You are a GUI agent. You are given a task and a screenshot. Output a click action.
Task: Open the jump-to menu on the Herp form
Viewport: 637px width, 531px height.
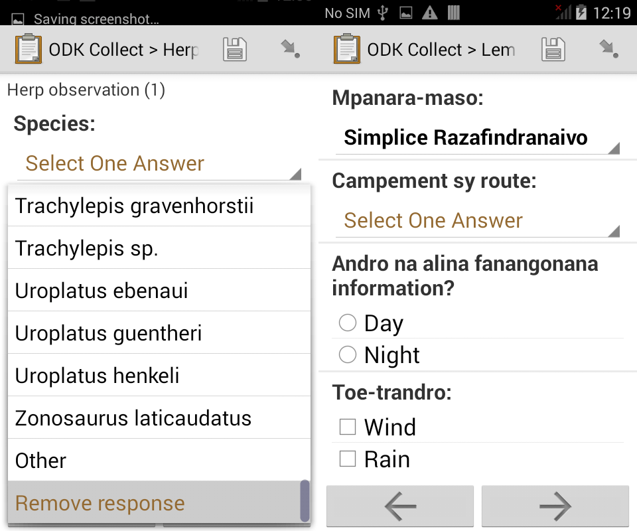point(290,48)
